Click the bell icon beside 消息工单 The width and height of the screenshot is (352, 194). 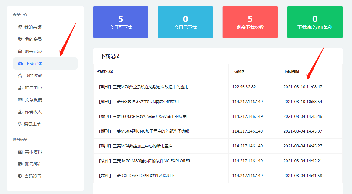click(x=19, y=124)
